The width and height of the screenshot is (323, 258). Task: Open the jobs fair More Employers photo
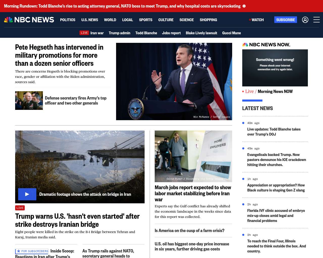pos(193,156)
